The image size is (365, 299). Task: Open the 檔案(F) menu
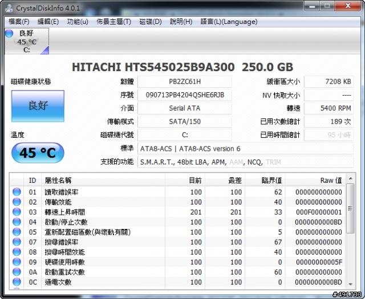[19, 22]
